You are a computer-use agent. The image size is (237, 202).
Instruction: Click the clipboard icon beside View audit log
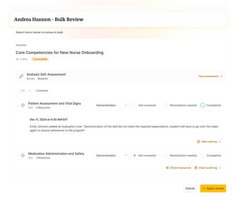click(196, 167)
